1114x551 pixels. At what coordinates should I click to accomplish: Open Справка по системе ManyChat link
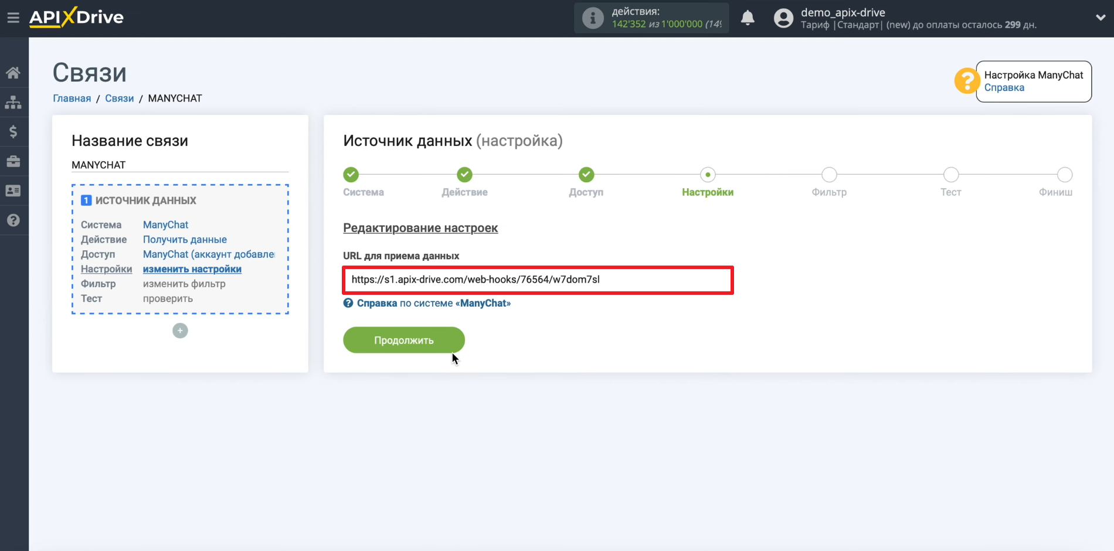[427, 303]
